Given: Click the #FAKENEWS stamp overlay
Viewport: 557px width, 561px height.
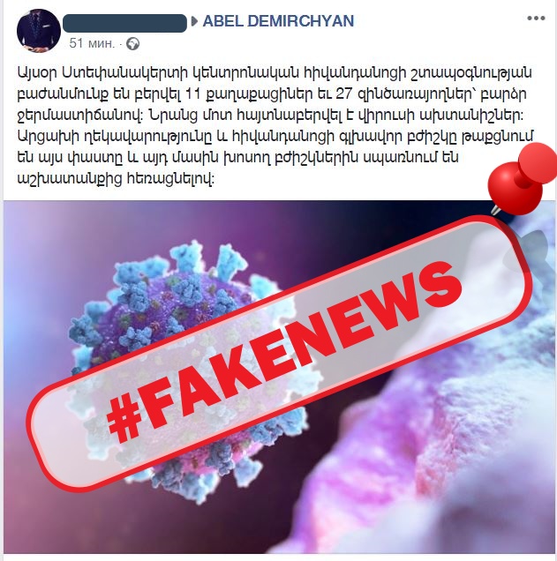Looking at the screenshot, I should (279, 353).
